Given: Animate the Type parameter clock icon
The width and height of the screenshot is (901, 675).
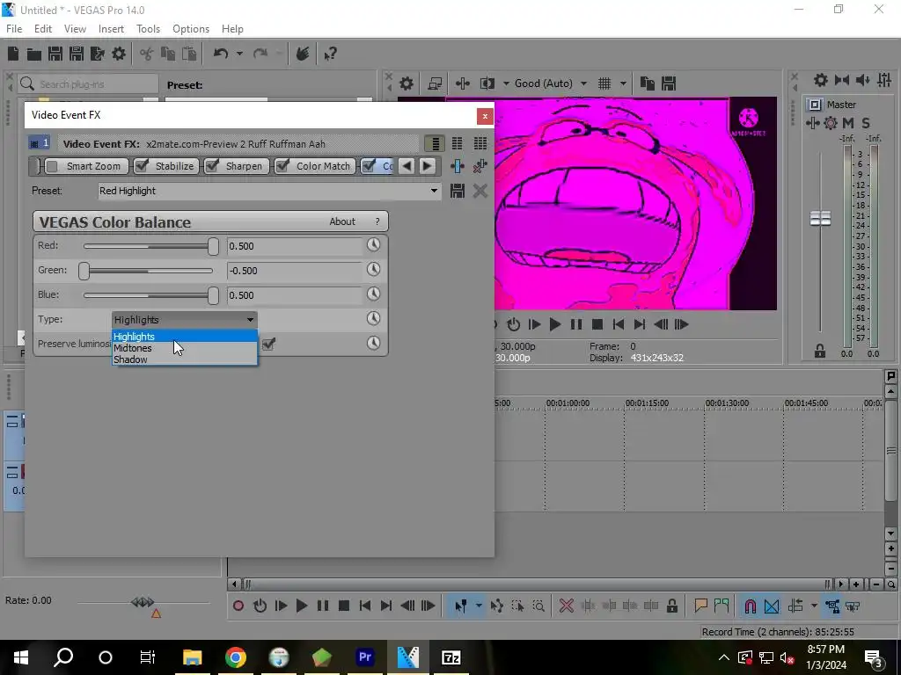Looking at the screenshot, I should 373,318.
